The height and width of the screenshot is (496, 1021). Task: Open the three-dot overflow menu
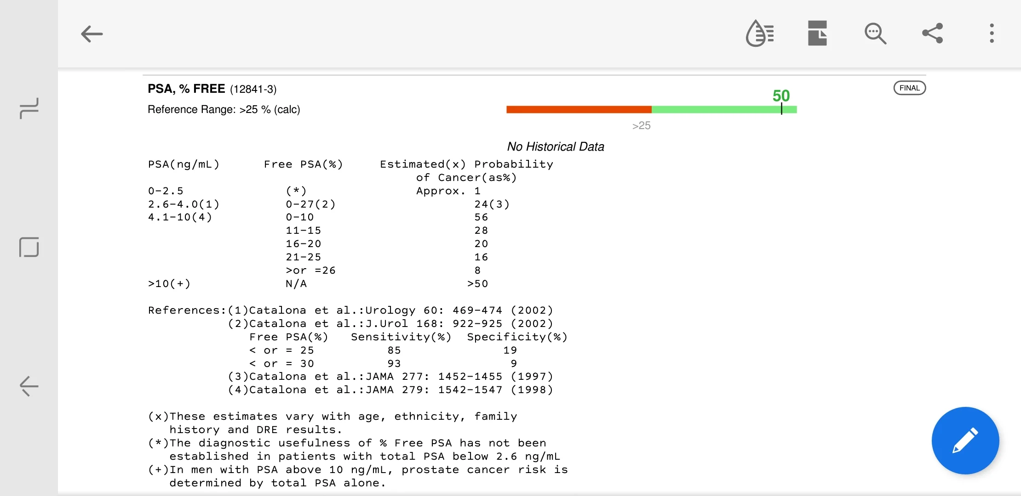(992, 33)
